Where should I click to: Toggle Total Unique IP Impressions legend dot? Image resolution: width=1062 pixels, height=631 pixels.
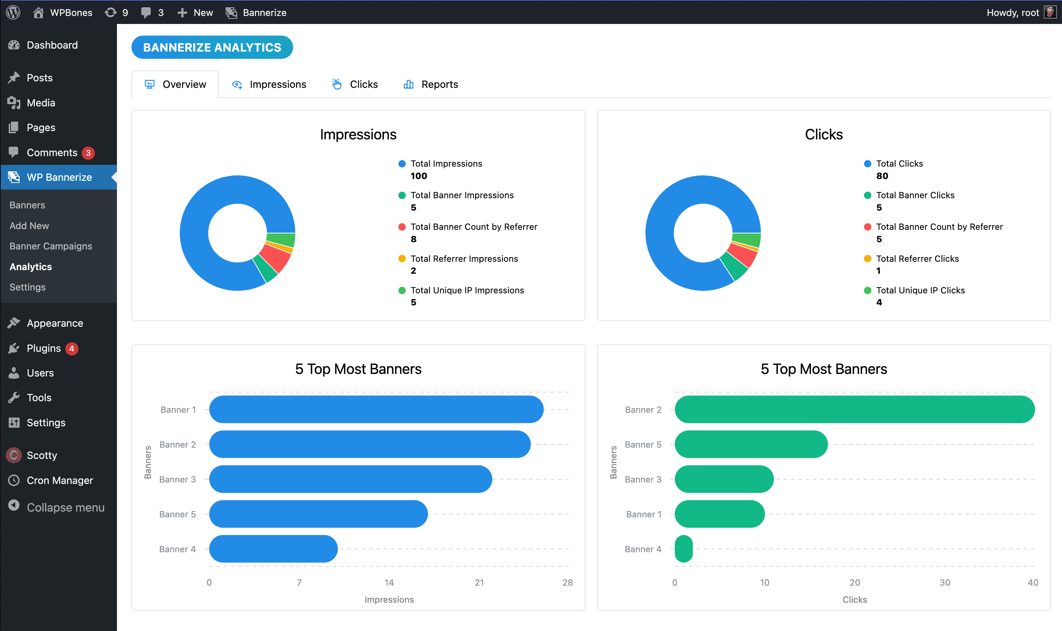[x=402, y=290]
